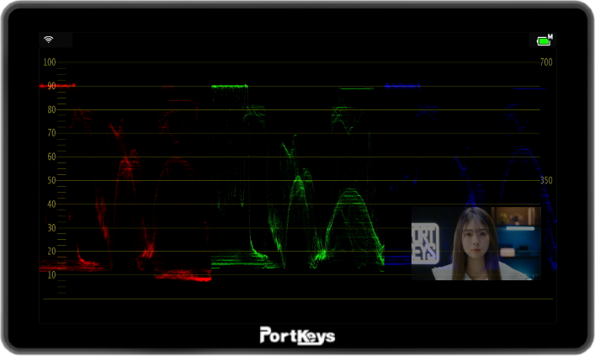Click the PORTKEYS sign inside video preview
The height and width of the screenshot is (356, 595).
point(424,242)
